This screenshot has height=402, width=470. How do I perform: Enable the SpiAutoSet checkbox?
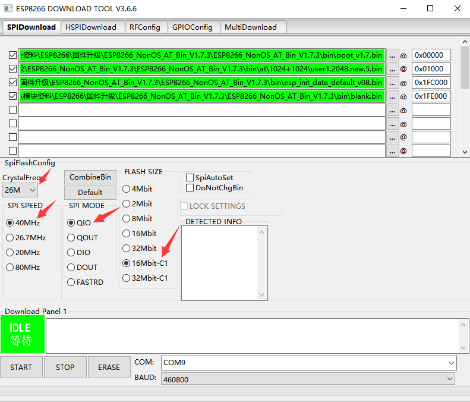coord(190,178)
